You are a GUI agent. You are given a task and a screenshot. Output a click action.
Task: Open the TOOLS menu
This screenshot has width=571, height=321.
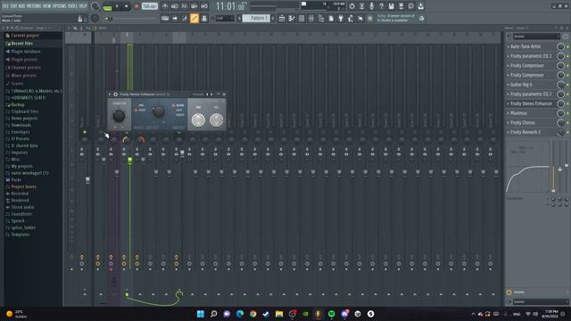(x=73, y=6)
